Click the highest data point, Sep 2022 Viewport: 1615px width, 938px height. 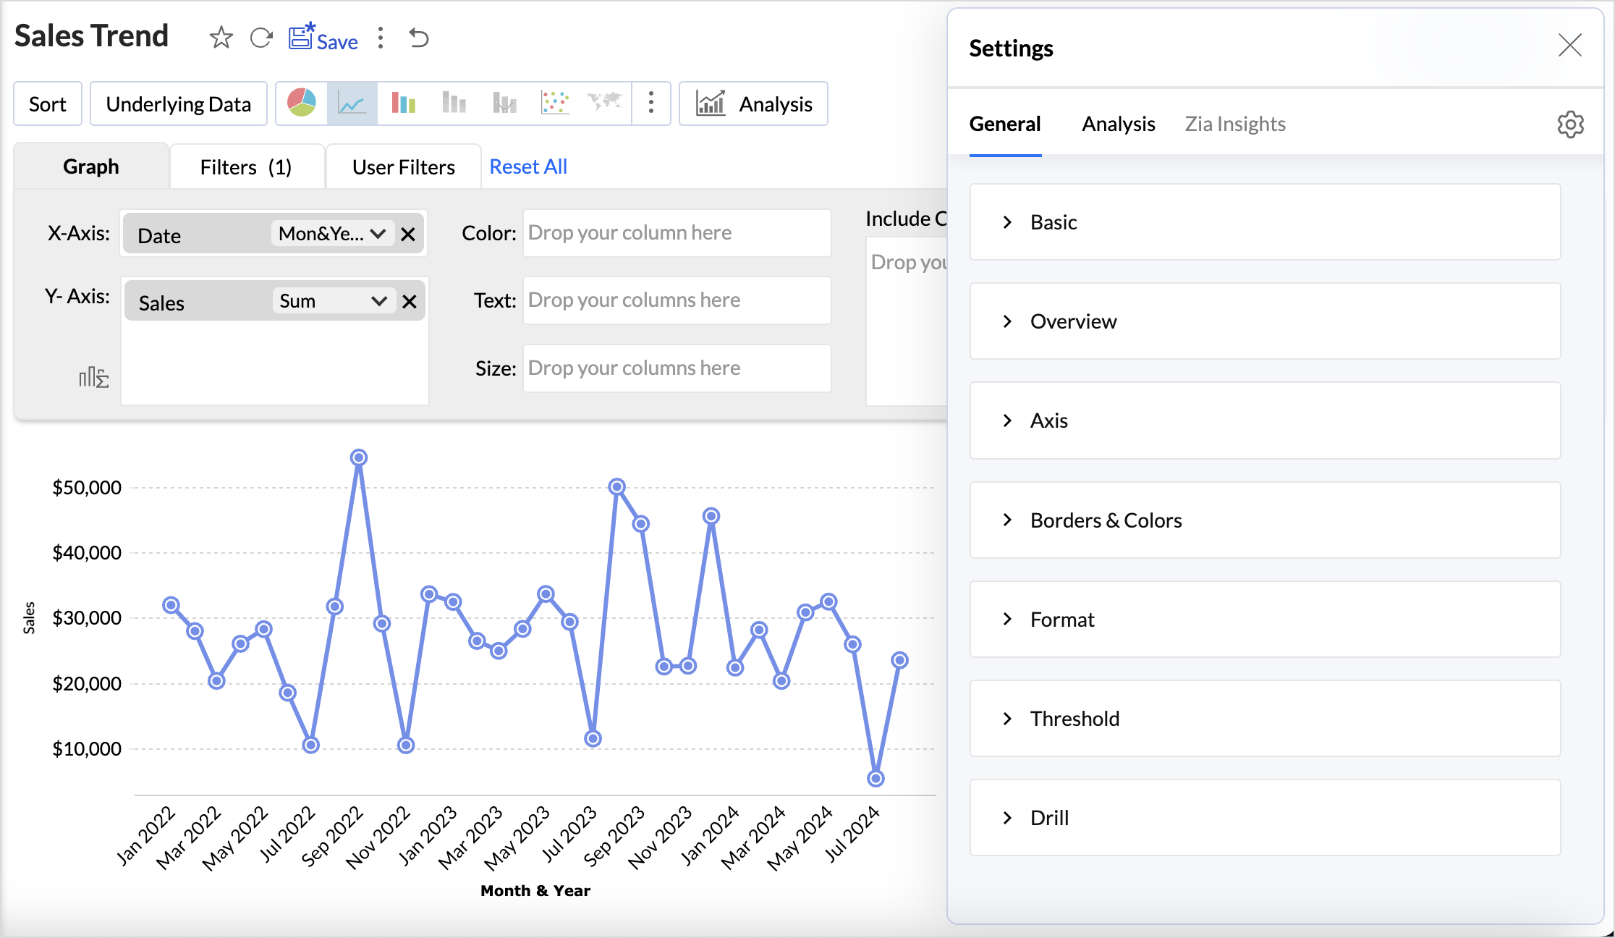[359, 457]
